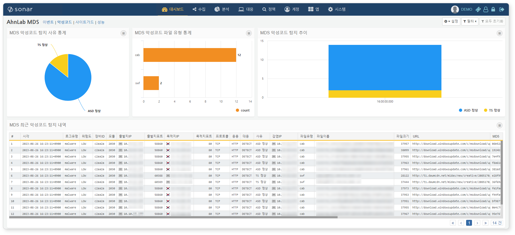Image resolution: width=515 pixels, height=235 pixels.
Task: Click the yellow TS 정상 pie slice
Action: 62,64
